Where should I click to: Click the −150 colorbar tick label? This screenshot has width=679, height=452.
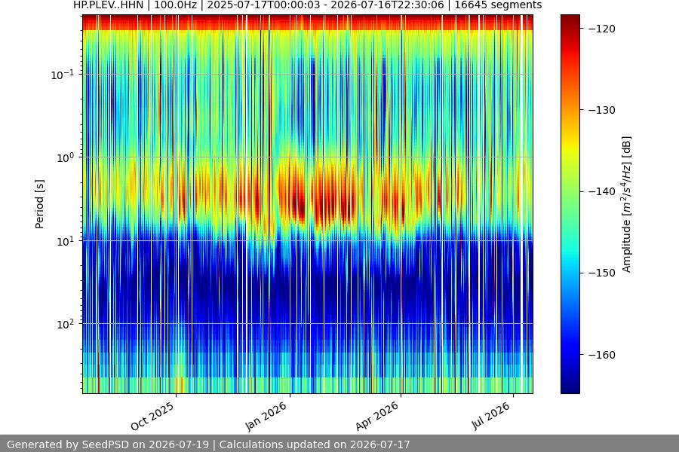[602, 273]
